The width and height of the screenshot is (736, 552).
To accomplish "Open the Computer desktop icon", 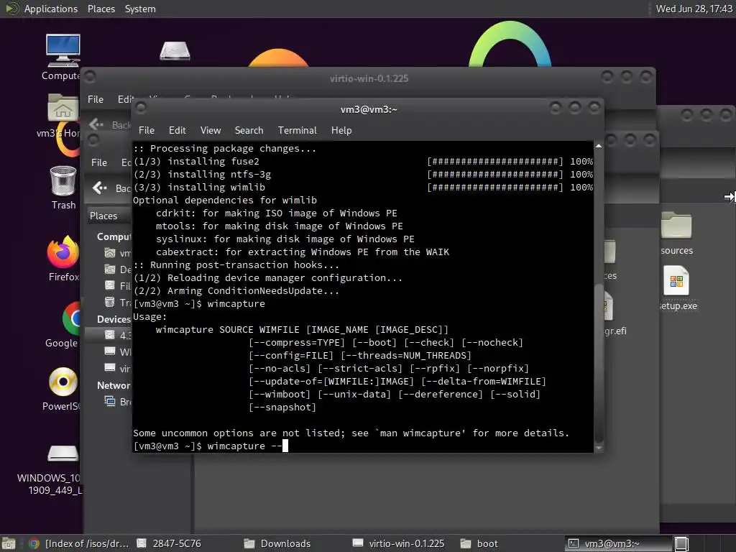I will [63, 51].
